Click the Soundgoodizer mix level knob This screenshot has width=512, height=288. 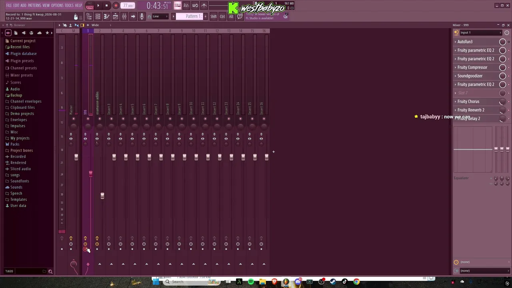[502, 76]
